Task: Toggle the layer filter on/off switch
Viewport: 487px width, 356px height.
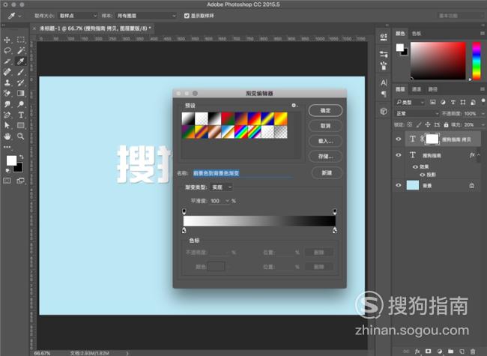Action: (483, 100)
